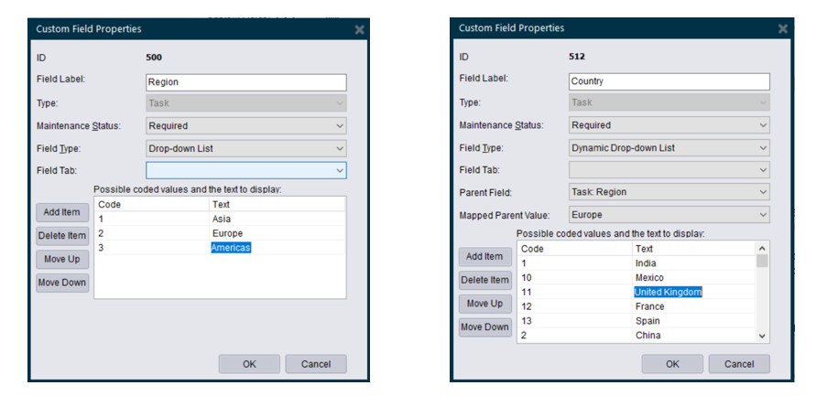Open the Mapped Parent Value Europe dropdown

(669, 215)
